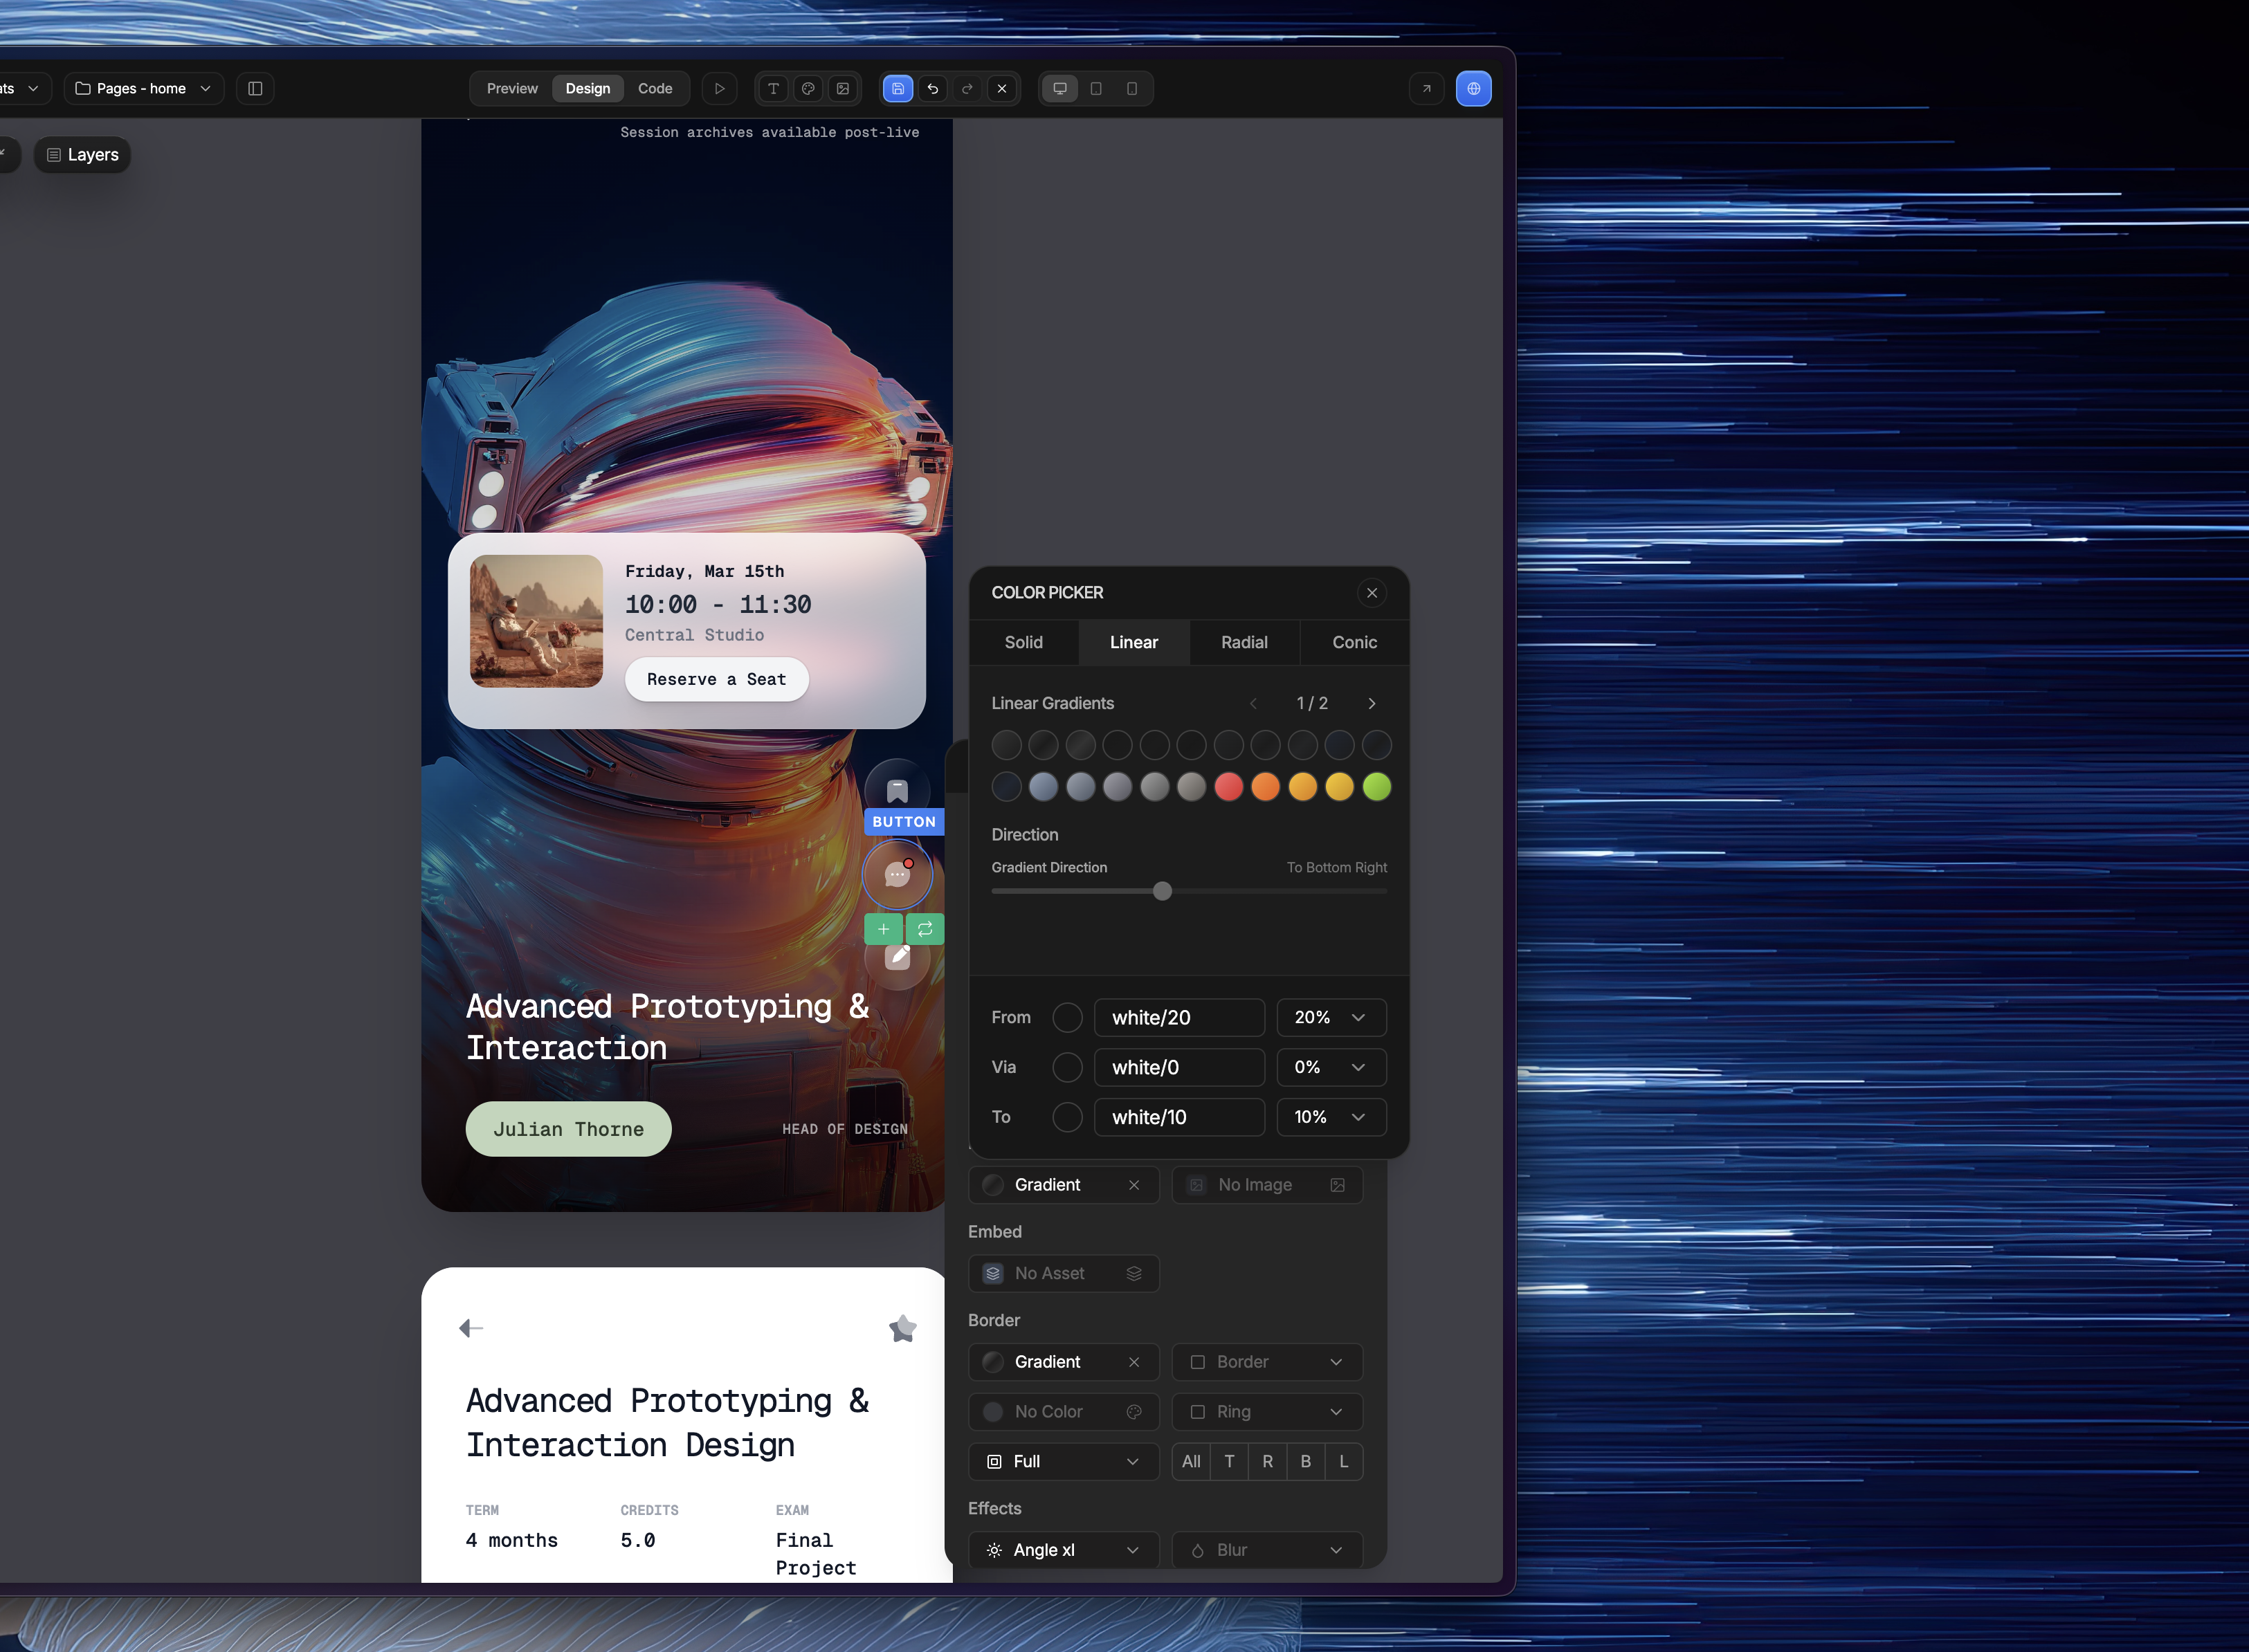Click the Redo icon in the top toolbar
The width and height of the screenshot is (2249, 1652).
tap(967, 88)
